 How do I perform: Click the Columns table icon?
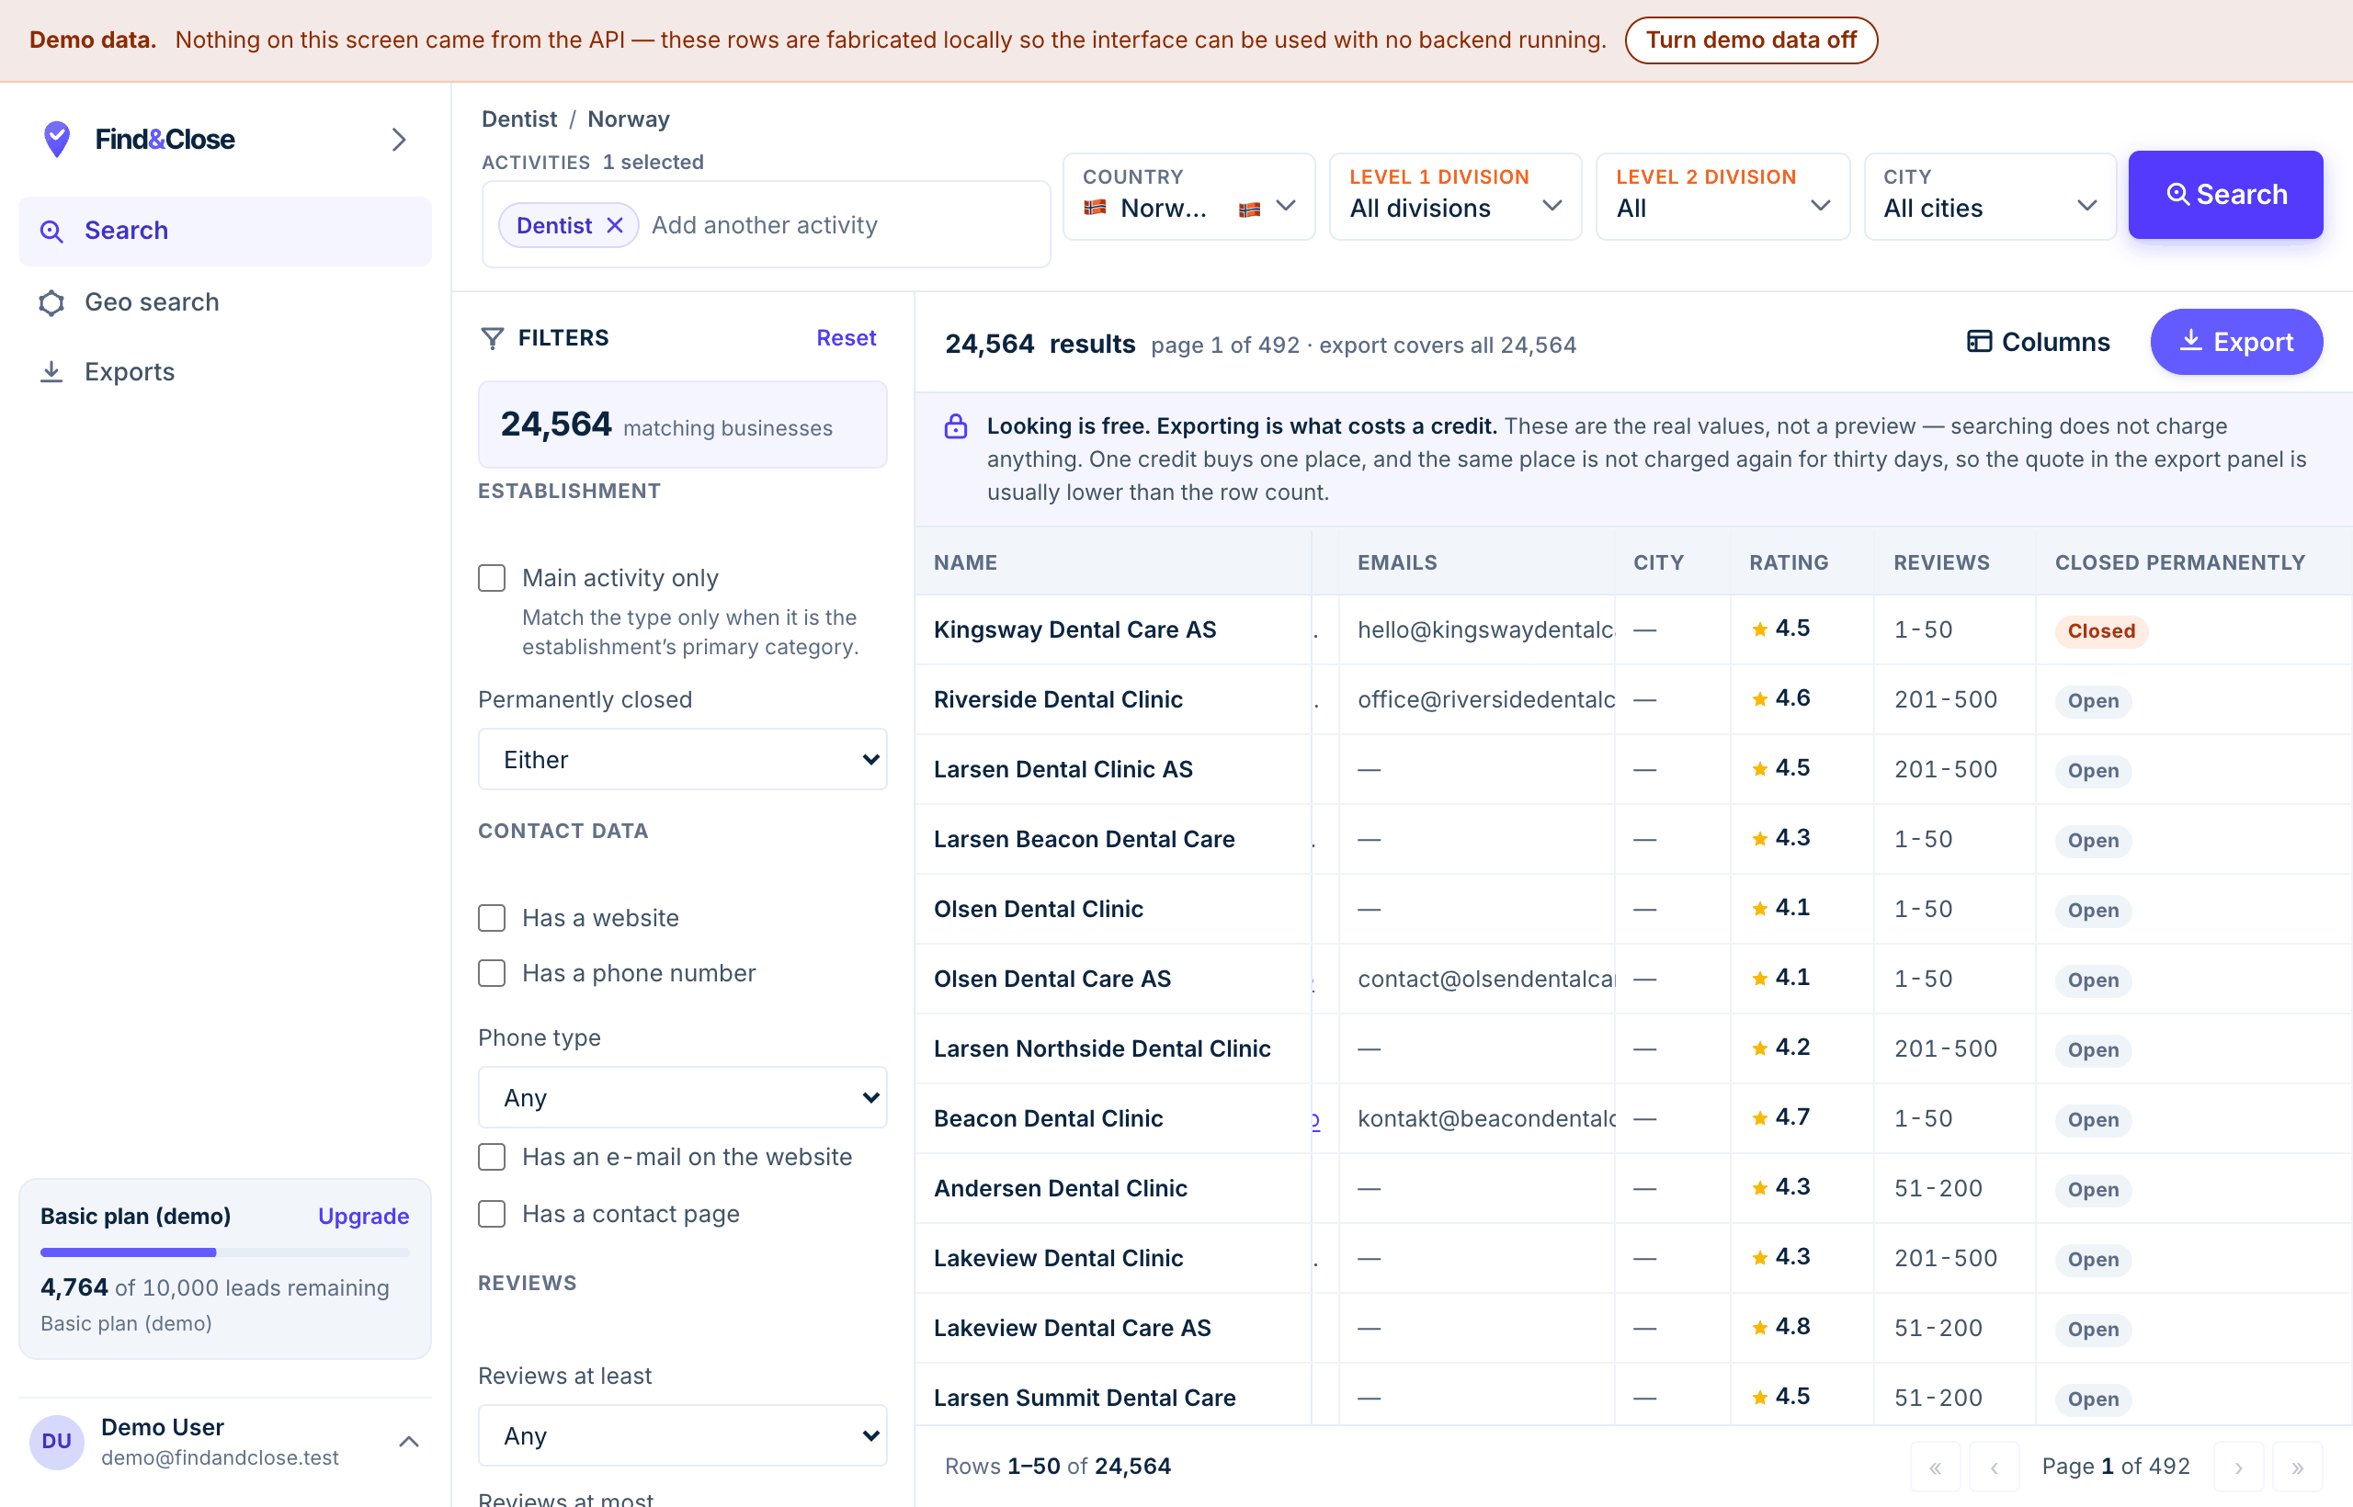pyautogui.click(x=1979, y=342)
